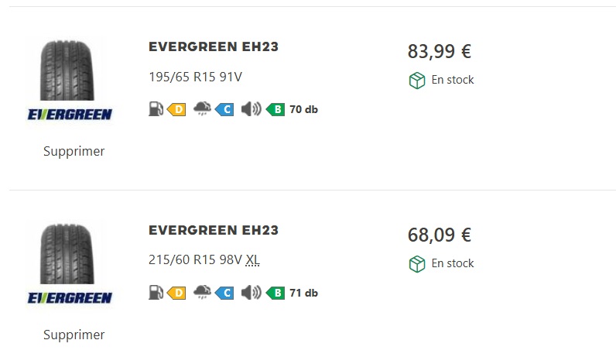
Task: Click the tire thumbnail of the 195/65 R15 91V
Action: [x=70, y=70]
